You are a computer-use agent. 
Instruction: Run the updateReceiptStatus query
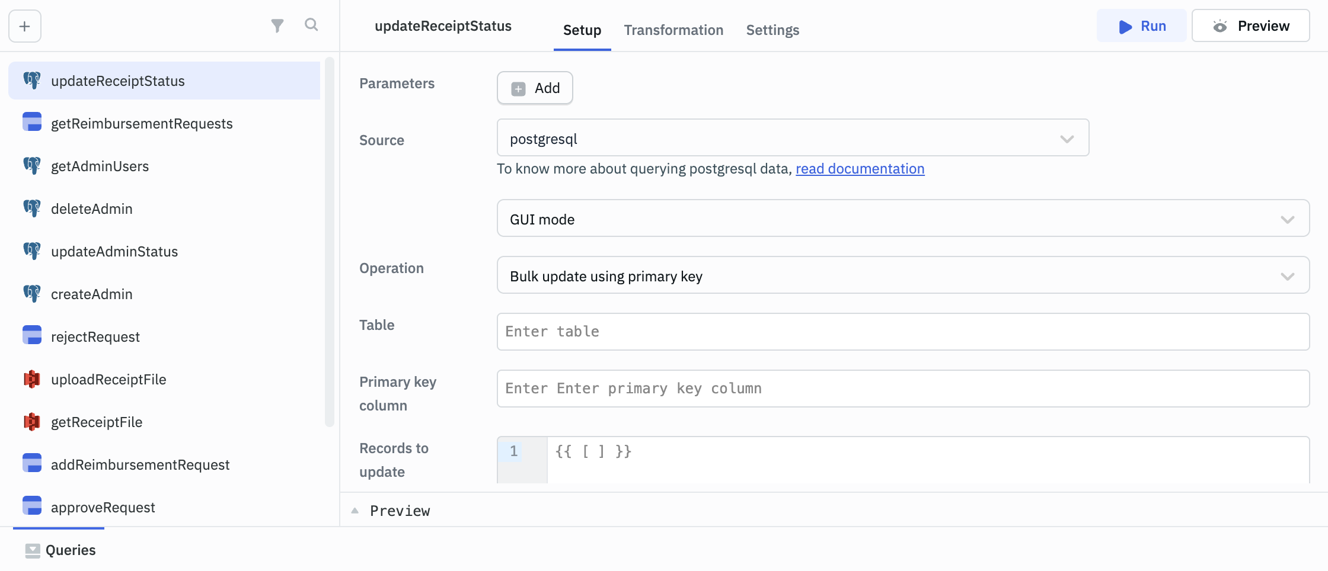pyautogui.click(x=1141, y=26)
